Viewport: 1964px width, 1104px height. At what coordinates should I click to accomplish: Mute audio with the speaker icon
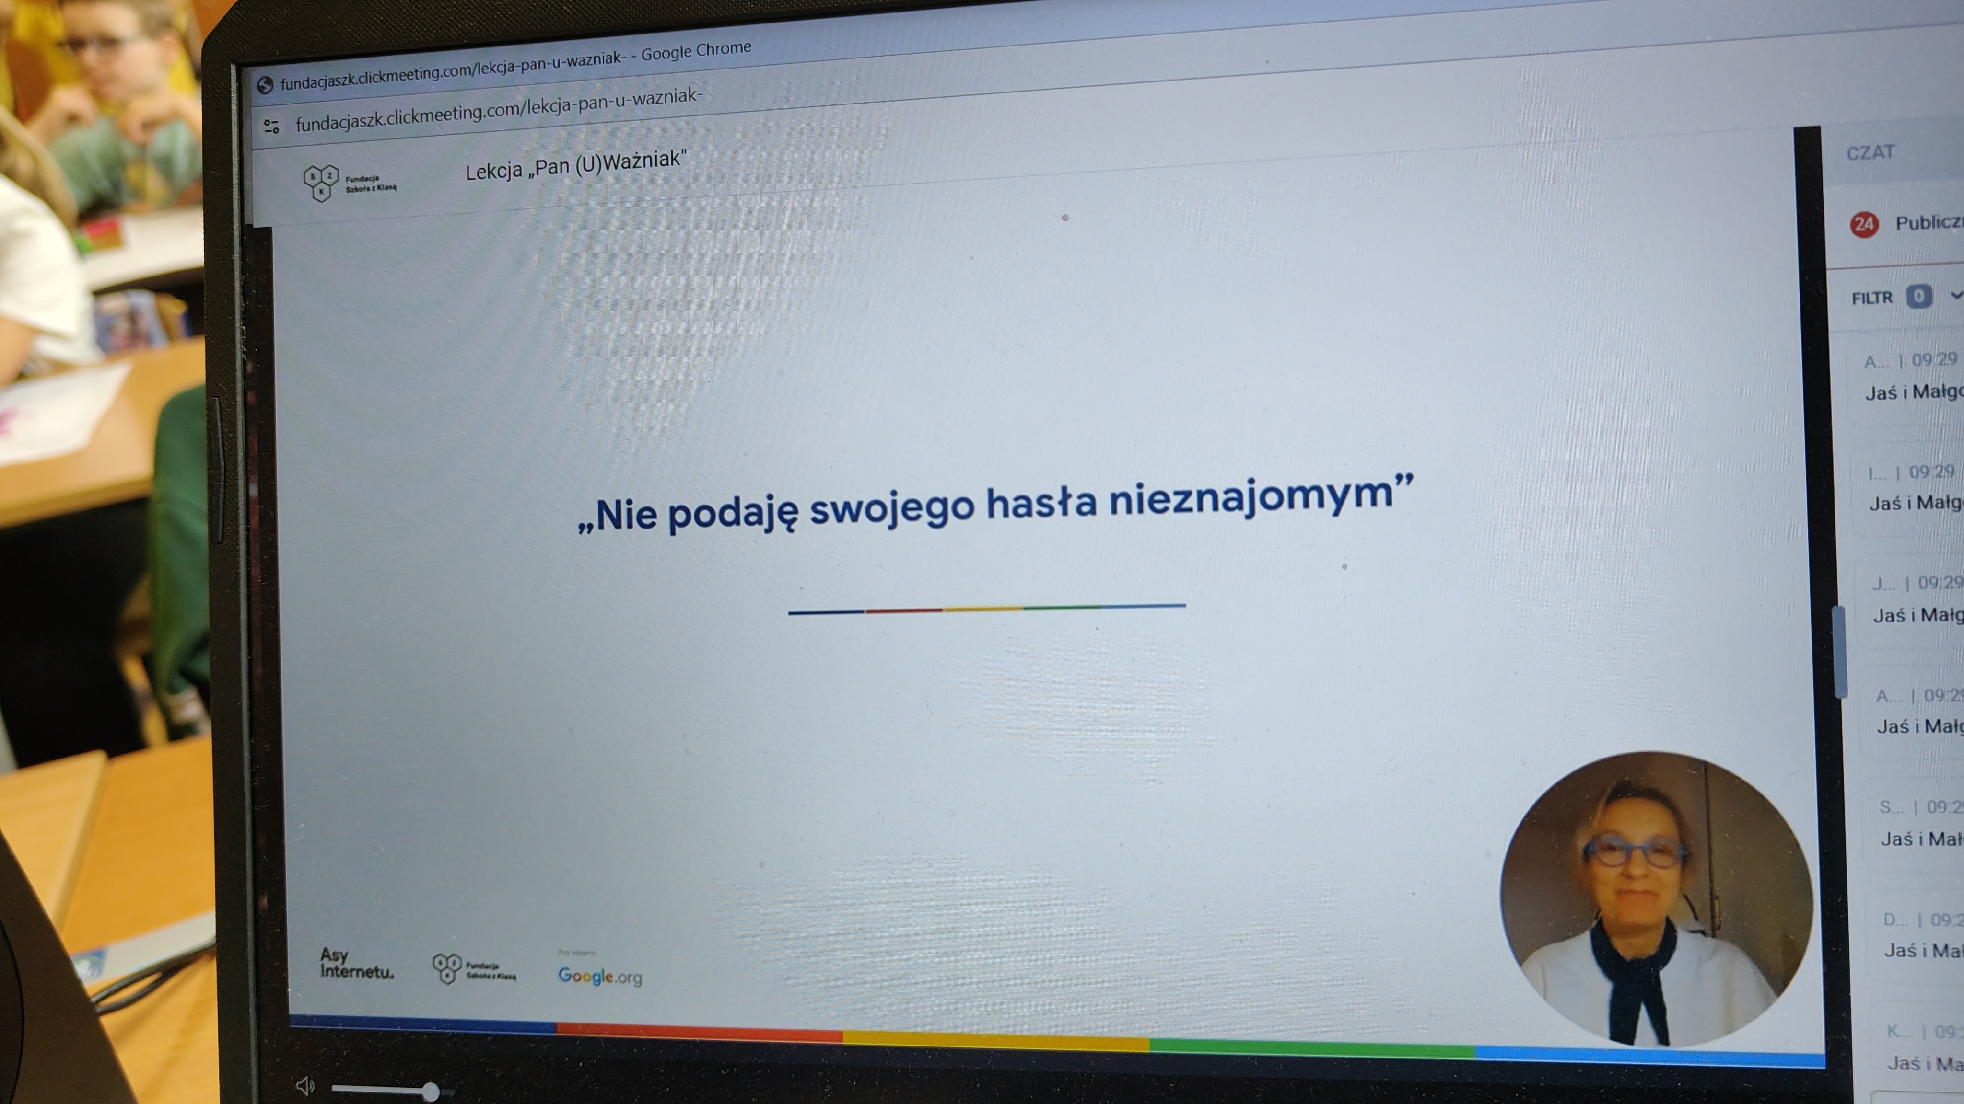pyautogui.click(x=306, y=1085)
